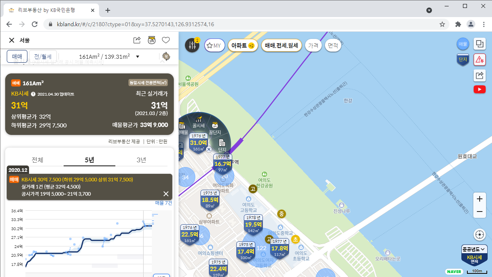Screen dimensions: 492x277
Task: Click the MY star filter chip
Action: pyautogui.click(x=215, y=45)
